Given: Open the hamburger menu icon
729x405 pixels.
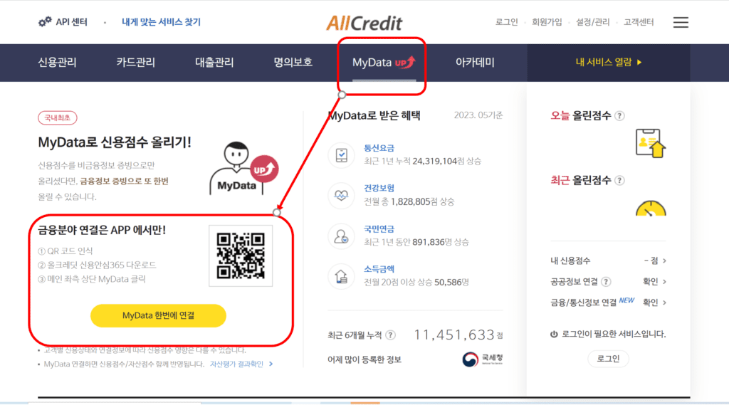Looking at the screenshot, I should tap(681, 22).
